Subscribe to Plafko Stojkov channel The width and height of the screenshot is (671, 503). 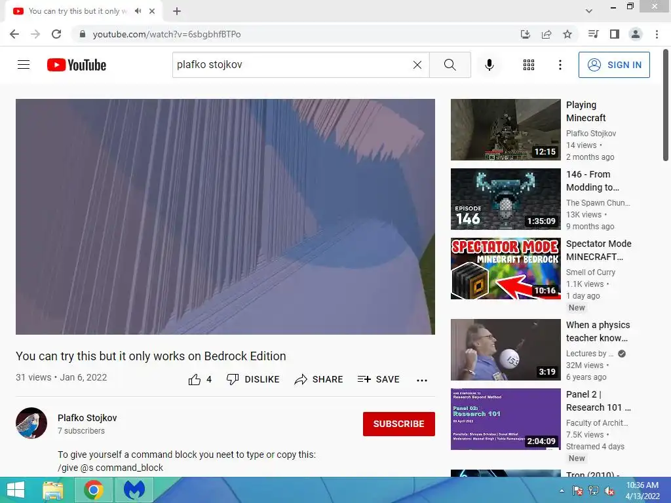[x=399, y=424]
